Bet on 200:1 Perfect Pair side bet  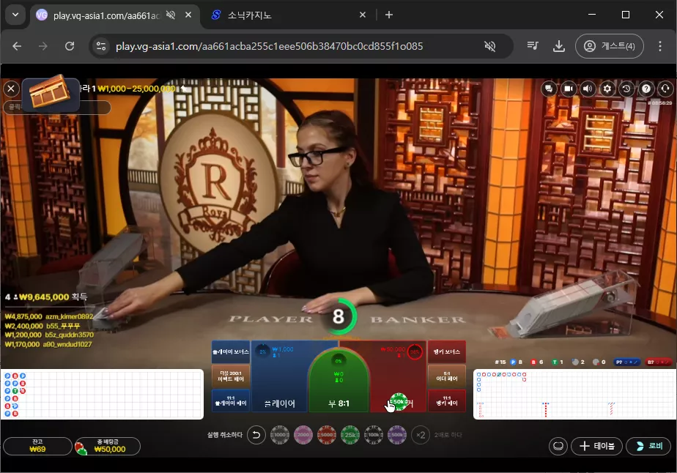pyautogui.click(x=231, y=376)
